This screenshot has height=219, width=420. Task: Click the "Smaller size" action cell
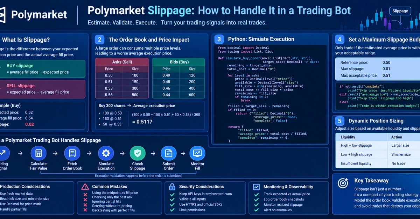[x=401, y=154]
